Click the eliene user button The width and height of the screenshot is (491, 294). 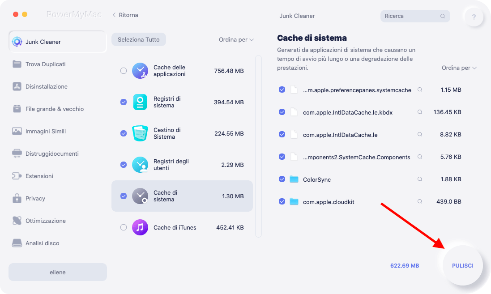[x=58, y=272]
